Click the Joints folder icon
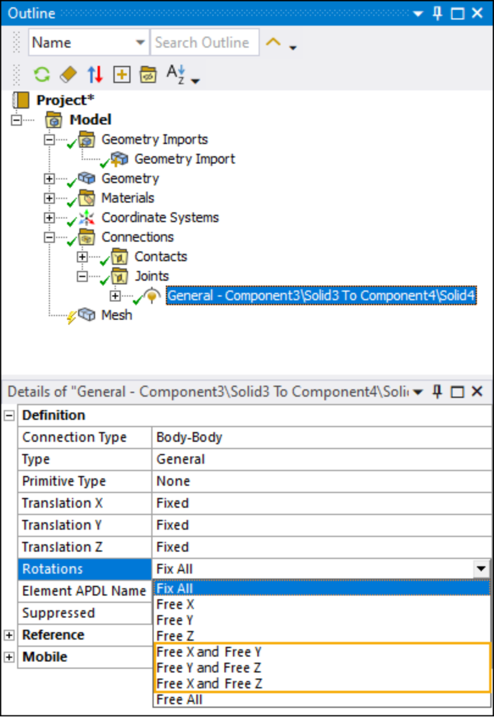The height and width of the screenshot is (717, 494). click(120, 276)
